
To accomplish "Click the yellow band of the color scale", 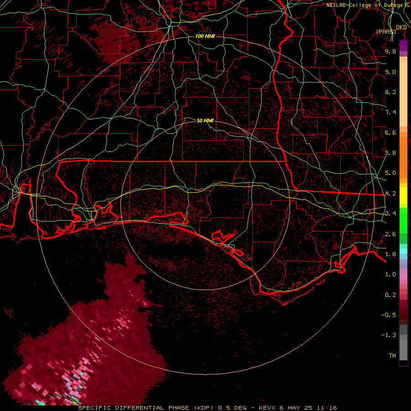I will click(x=403, y=195).
